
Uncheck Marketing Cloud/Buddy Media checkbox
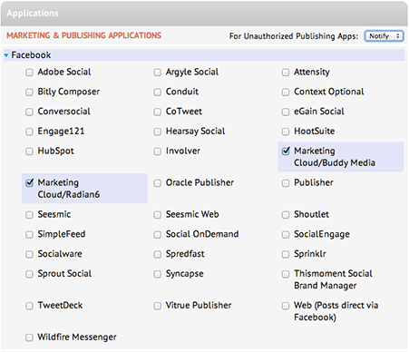click(286, 151)
